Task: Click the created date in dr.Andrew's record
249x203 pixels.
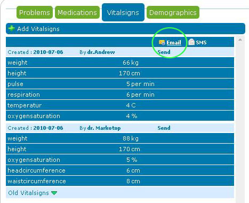Action: pyautogui.click(x=48, y=52)
